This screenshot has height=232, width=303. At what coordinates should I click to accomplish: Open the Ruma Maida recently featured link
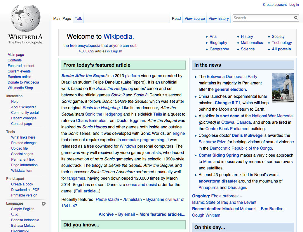(x=107, y=199)
